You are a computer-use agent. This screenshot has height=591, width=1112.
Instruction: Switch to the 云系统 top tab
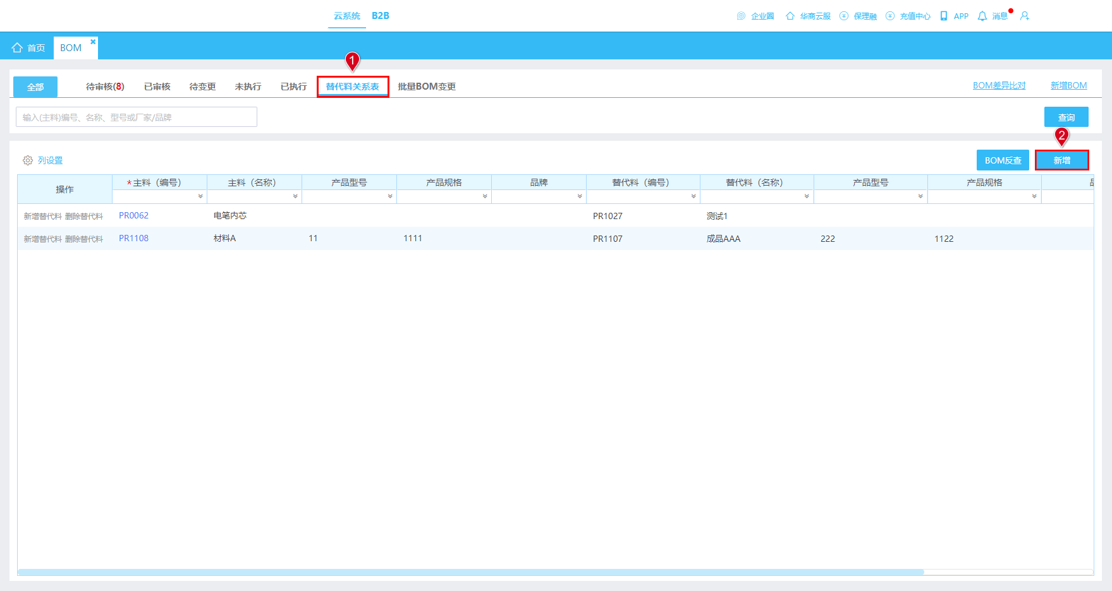(347, 16)
